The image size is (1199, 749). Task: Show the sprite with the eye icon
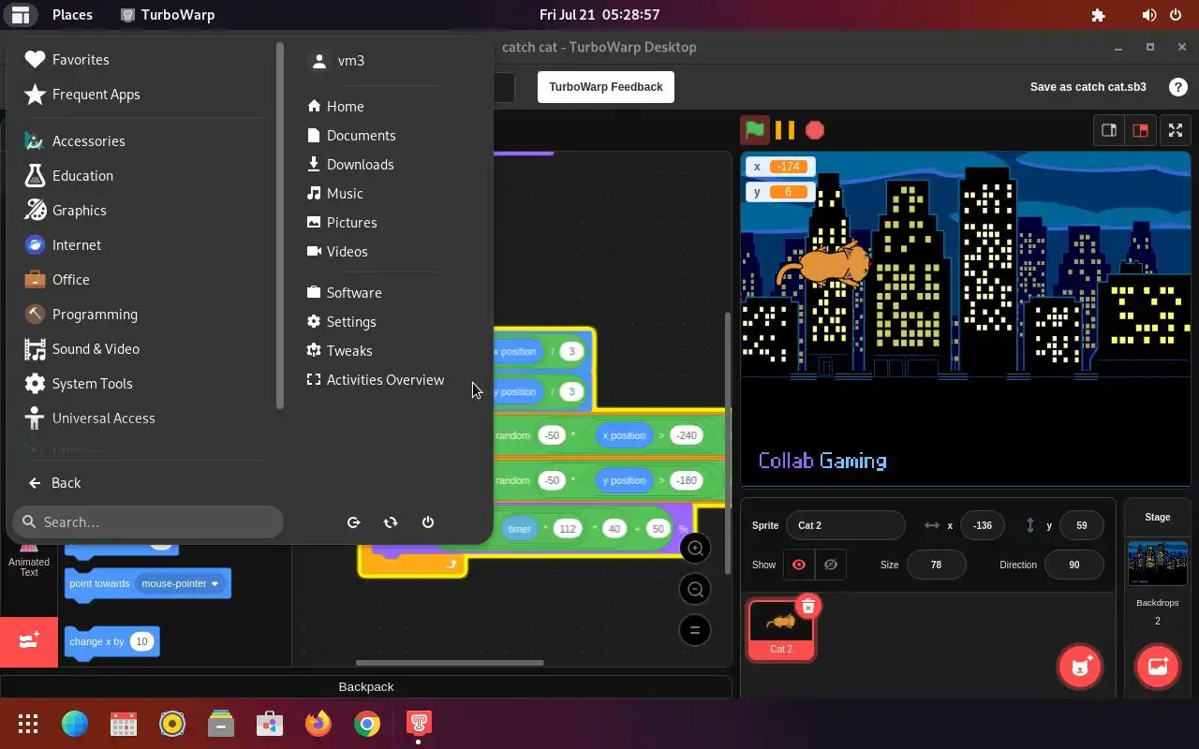coord(799,565)
